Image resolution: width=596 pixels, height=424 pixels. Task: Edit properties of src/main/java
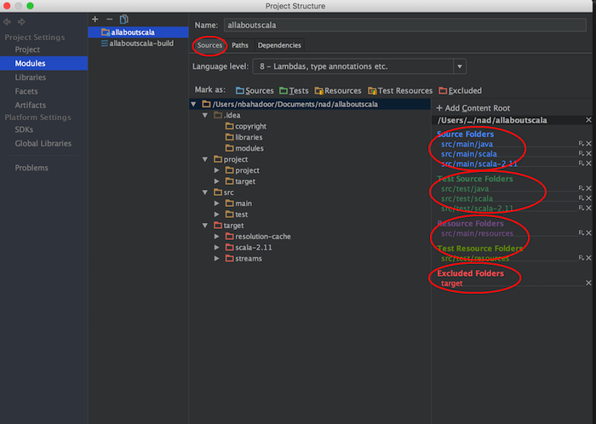pos(582,144)
